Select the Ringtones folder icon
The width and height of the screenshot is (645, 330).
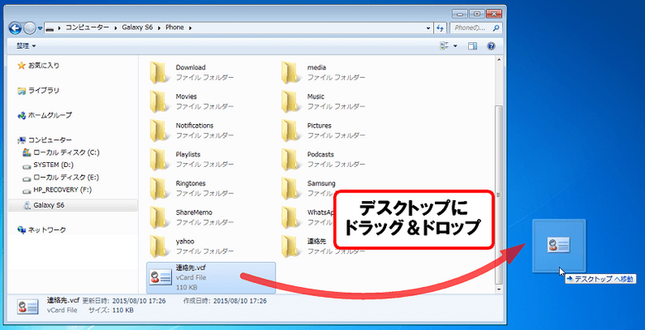pyautogui.click(x=160, y=188)
